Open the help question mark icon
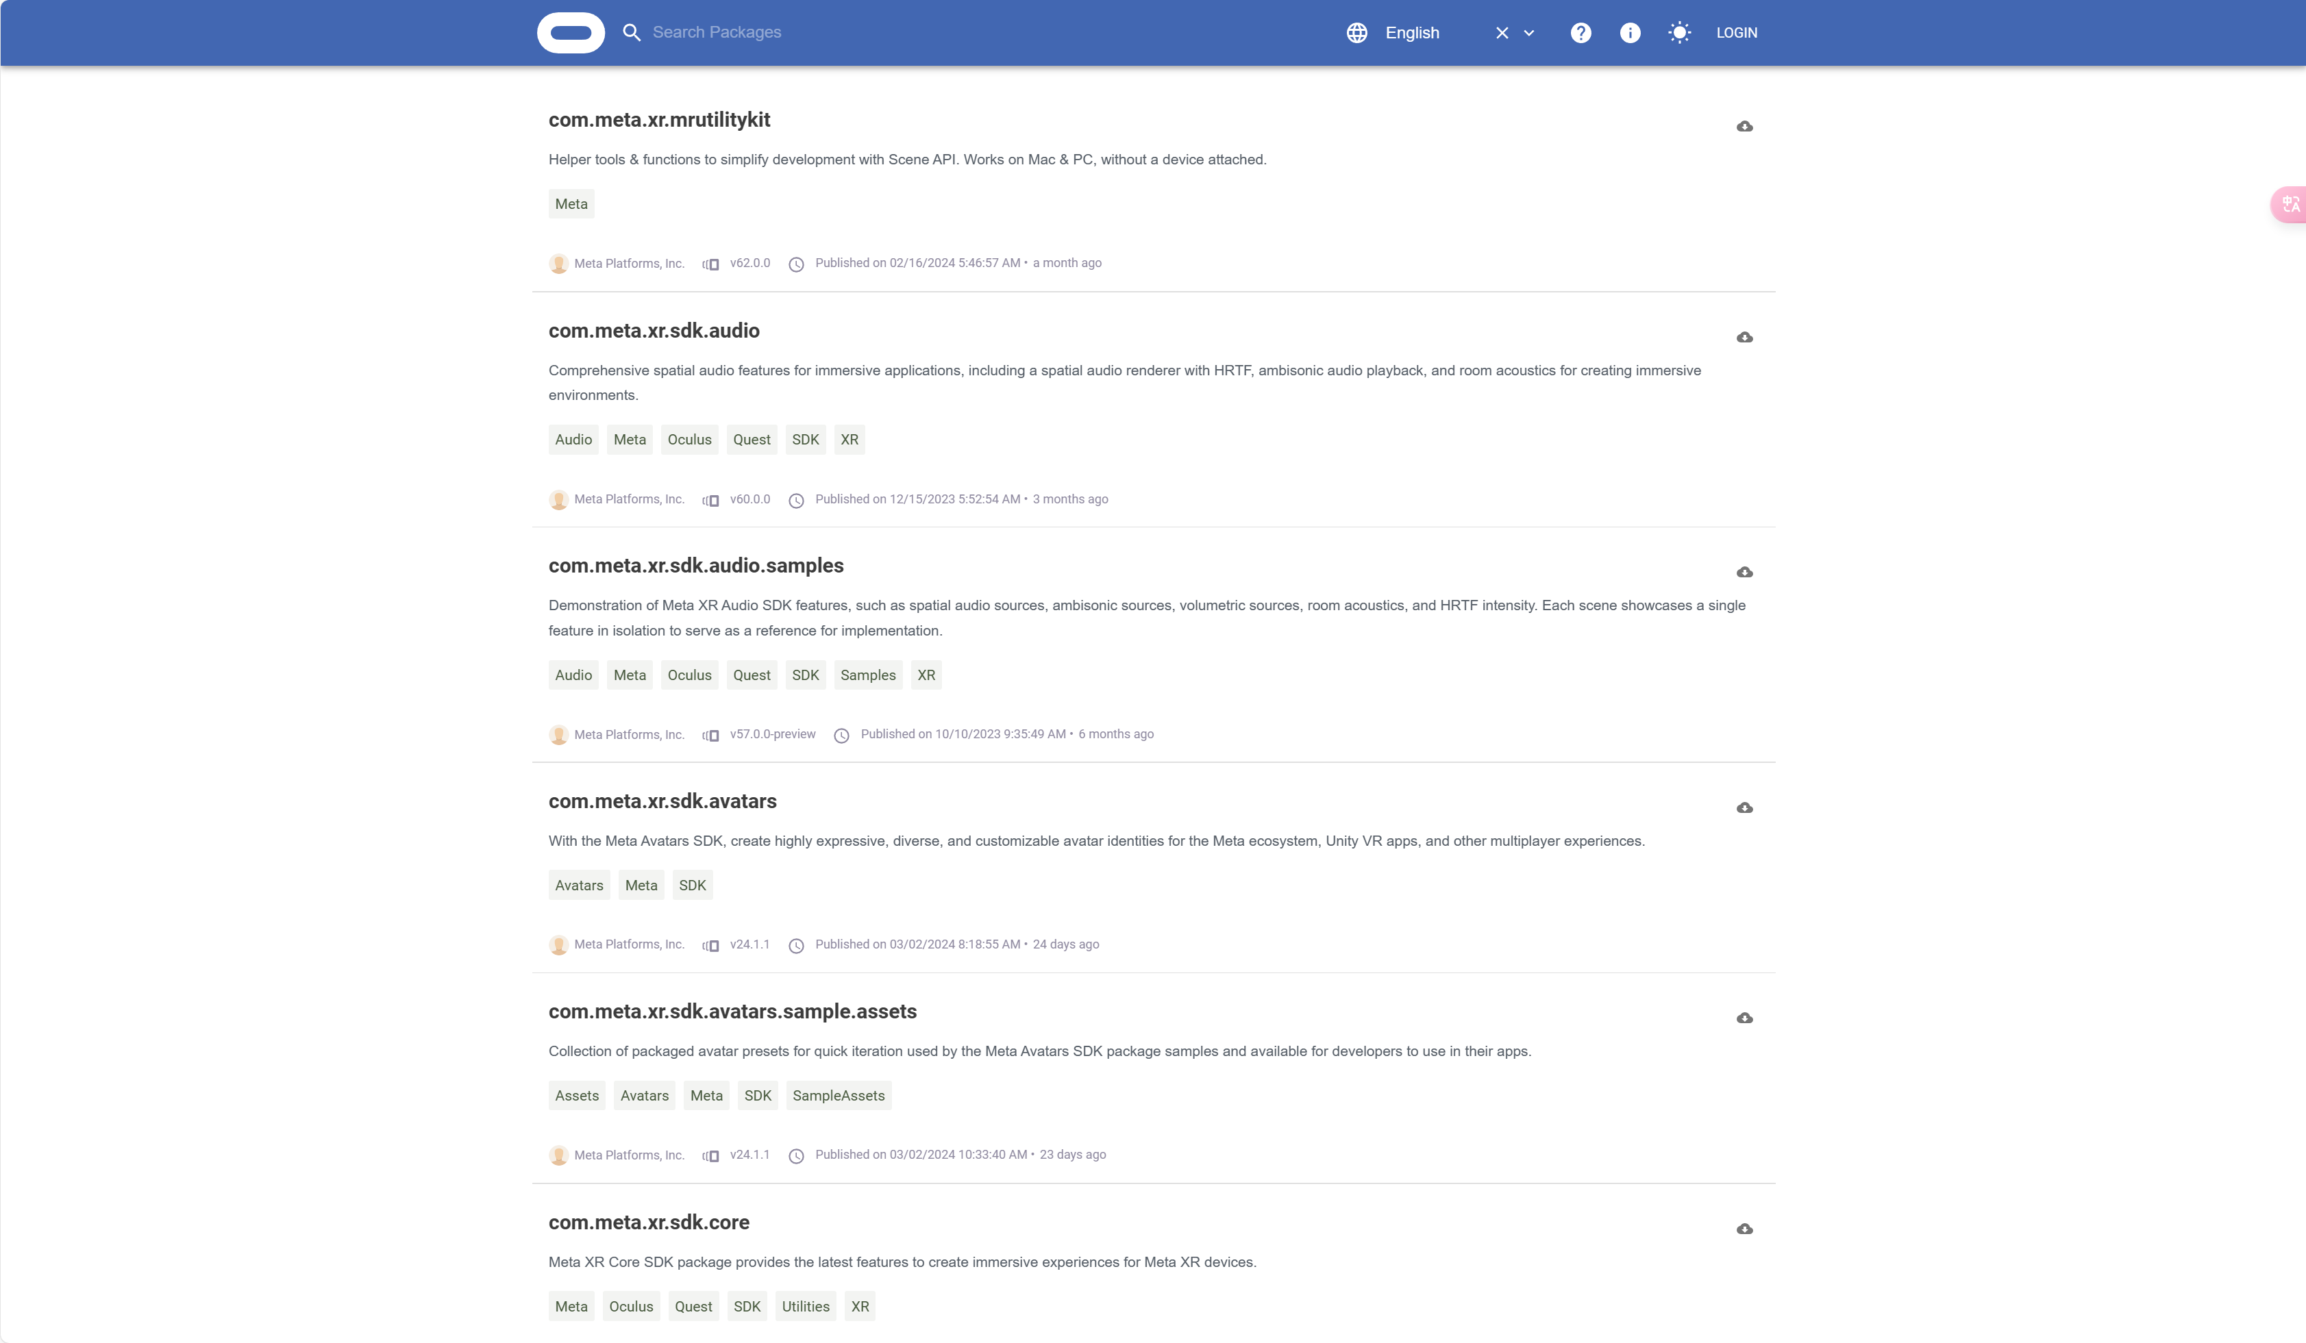Screen dimensions: 2306x1343 pyautogui.click(x=1580, y=33)
